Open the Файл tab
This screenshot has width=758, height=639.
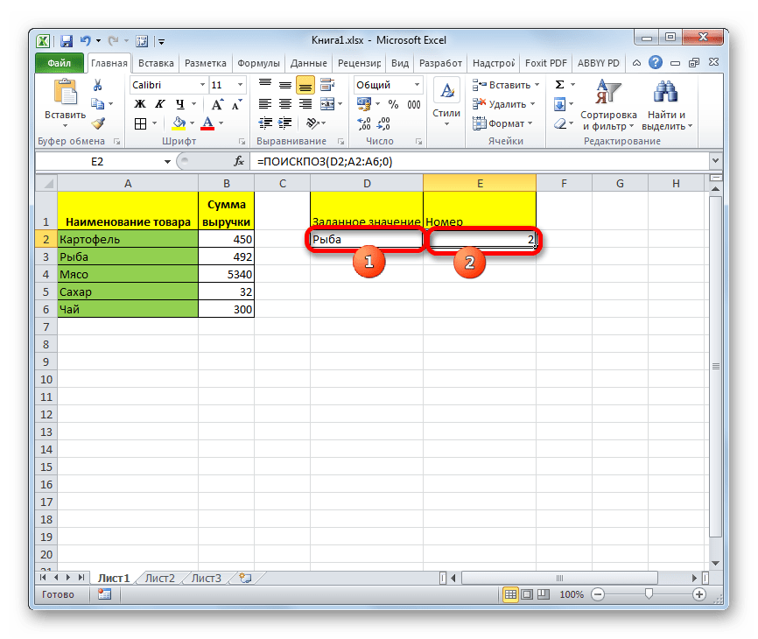[60, 63]
